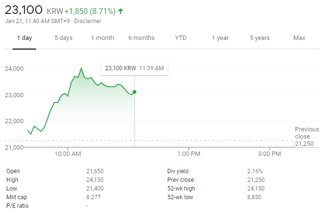Open the 1 month chart range
This screenshot has width=335, height=216.
[x=102, y=38]
